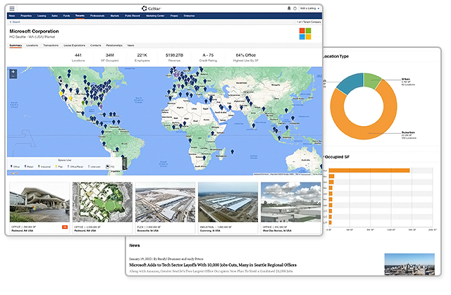Zoom in on the map
Viewport: 451px width, 295px height.
[13, 71]
